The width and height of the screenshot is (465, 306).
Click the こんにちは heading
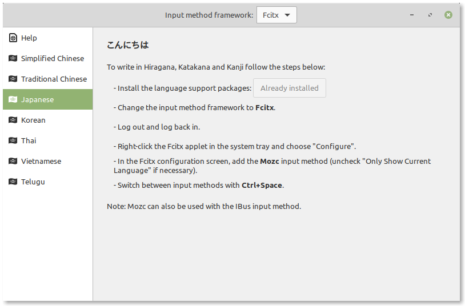(128, 45)
